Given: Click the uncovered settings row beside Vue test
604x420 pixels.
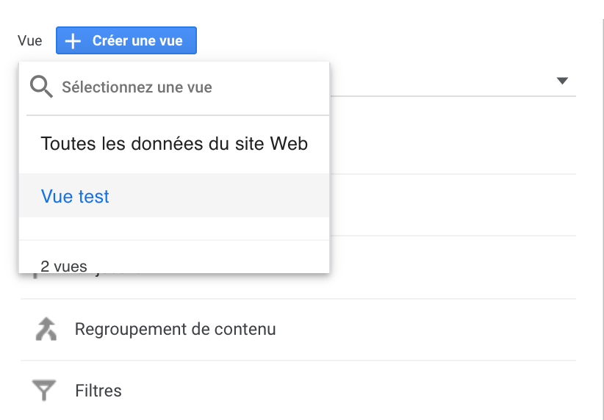Looking at the screenshot, I should tap(453, 205).
